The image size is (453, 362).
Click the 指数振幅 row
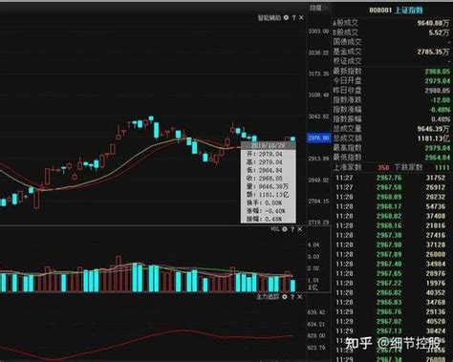(x=392, y=119)
